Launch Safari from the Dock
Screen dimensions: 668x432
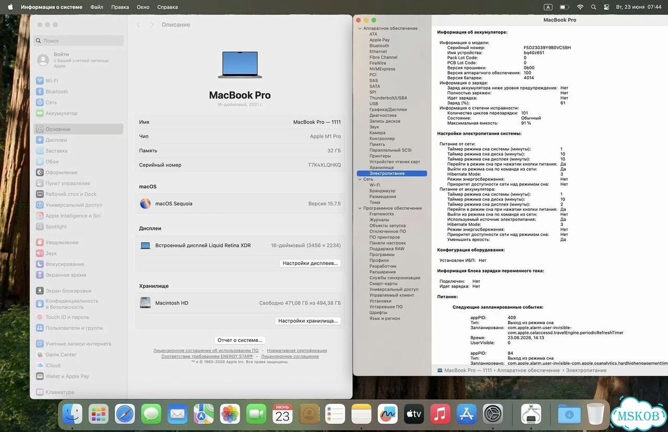pyautogui.click(x=125, y=414)
